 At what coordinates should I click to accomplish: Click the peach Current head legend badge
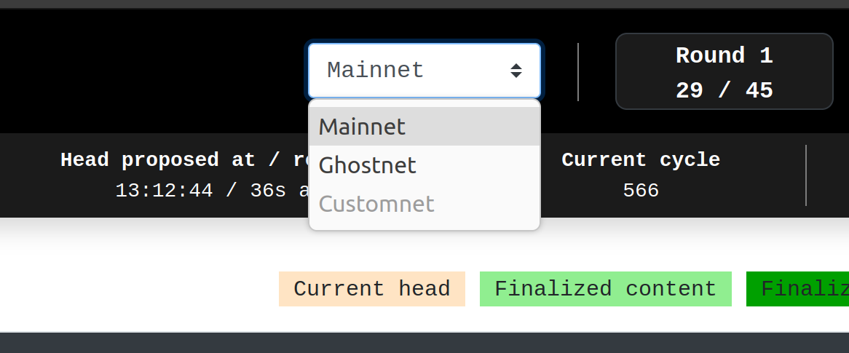pos(371,289)
